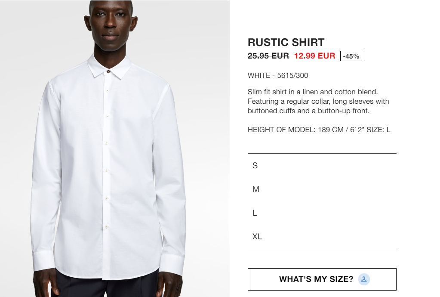Viewport: 440px width, 297px height.
Task: Select the XL size option
Action: [322, 236]
